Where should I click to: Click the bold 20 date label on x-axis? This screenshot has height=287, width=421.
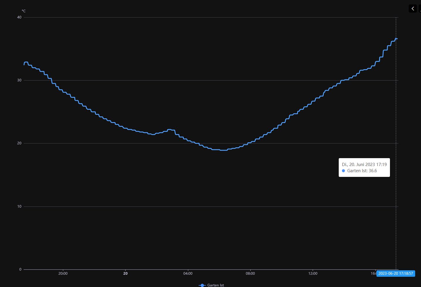click(x=125, y=274)
